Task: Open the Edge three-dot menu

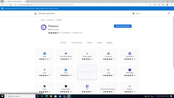Action: click(172, 5)
